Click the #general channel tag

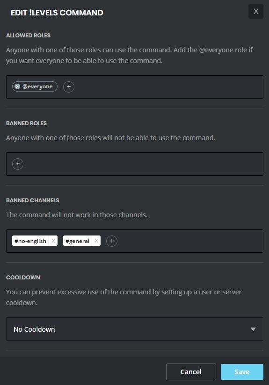[78, 241]
